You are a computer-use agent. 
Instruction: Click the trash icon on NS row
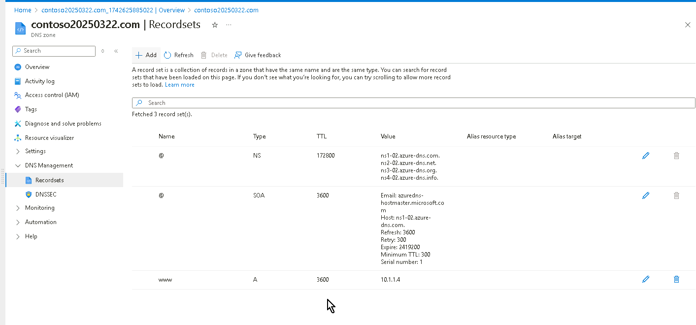click(676, 156)
